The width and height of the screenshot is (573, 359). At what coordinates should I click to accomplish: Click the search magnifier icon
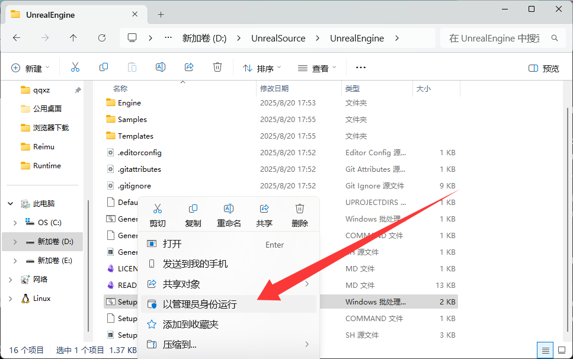[x=555, y=38]
